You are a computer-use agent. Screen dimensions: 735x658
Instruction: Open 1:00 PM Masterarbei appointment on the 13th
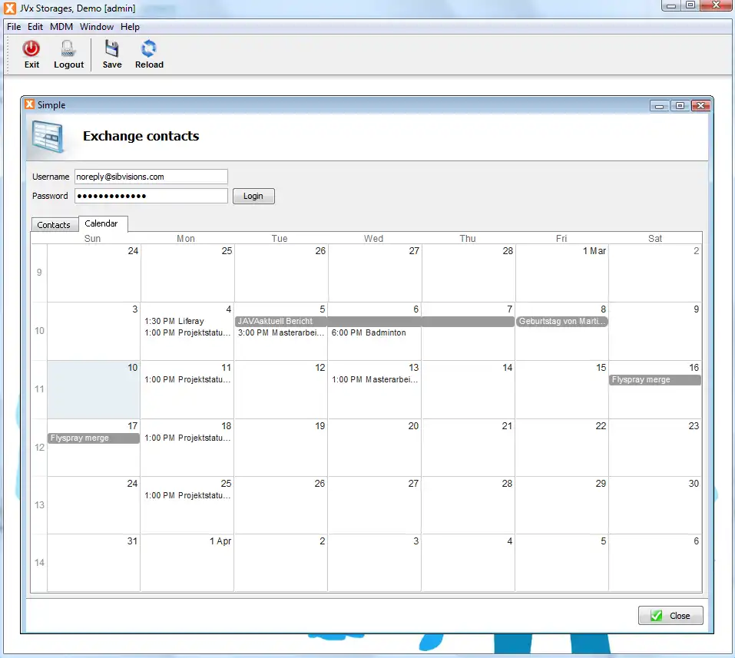pos(375,379)
